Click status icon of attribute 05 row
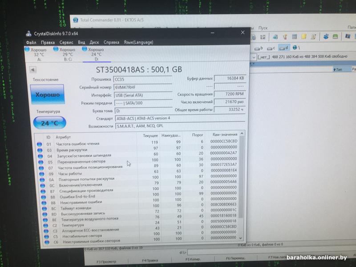The image size is (356, 267). (41, 162)
